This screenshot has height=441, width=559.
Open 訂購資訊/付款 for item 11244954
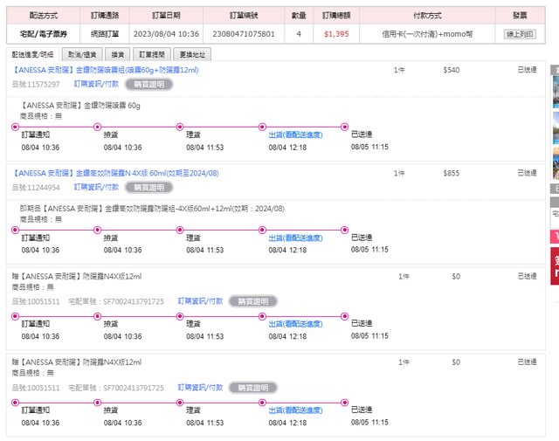tap(97, 187)
